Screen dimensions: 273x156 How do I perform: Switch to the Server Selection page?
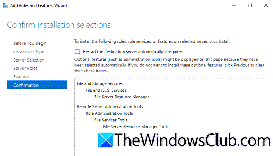point(29,60)
